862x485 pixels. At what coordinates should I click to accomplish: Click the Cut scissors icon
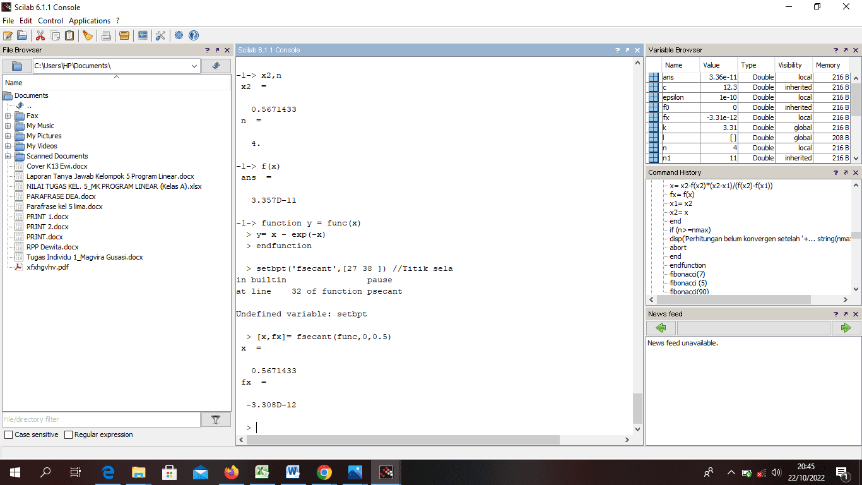(x=40, y=35)
